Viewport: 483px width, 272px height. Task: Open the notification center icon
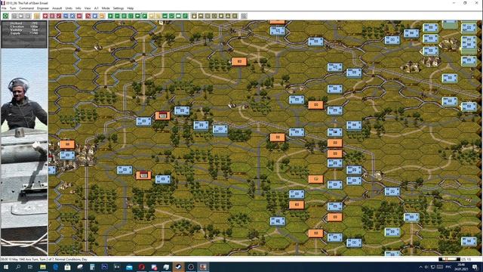tap(475, 267)
